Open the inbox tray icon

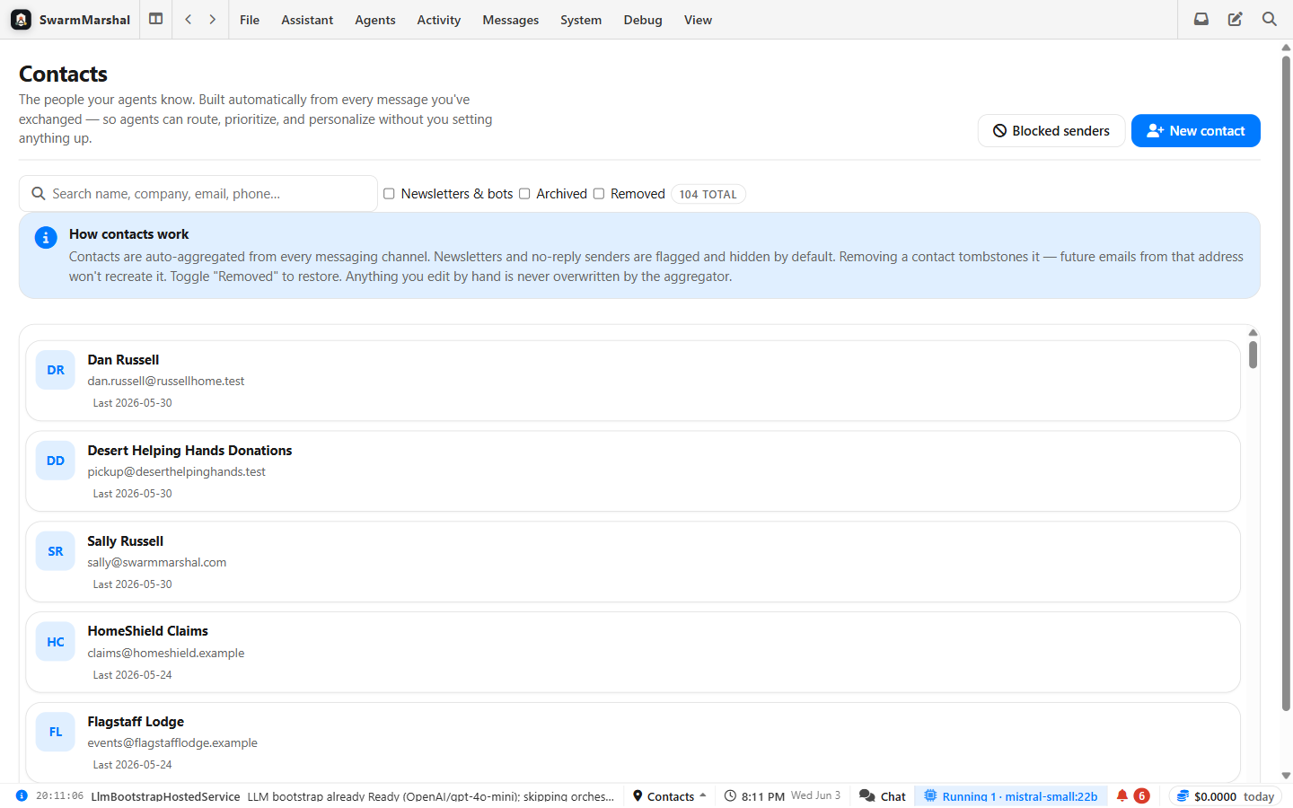pos(1201,19)
